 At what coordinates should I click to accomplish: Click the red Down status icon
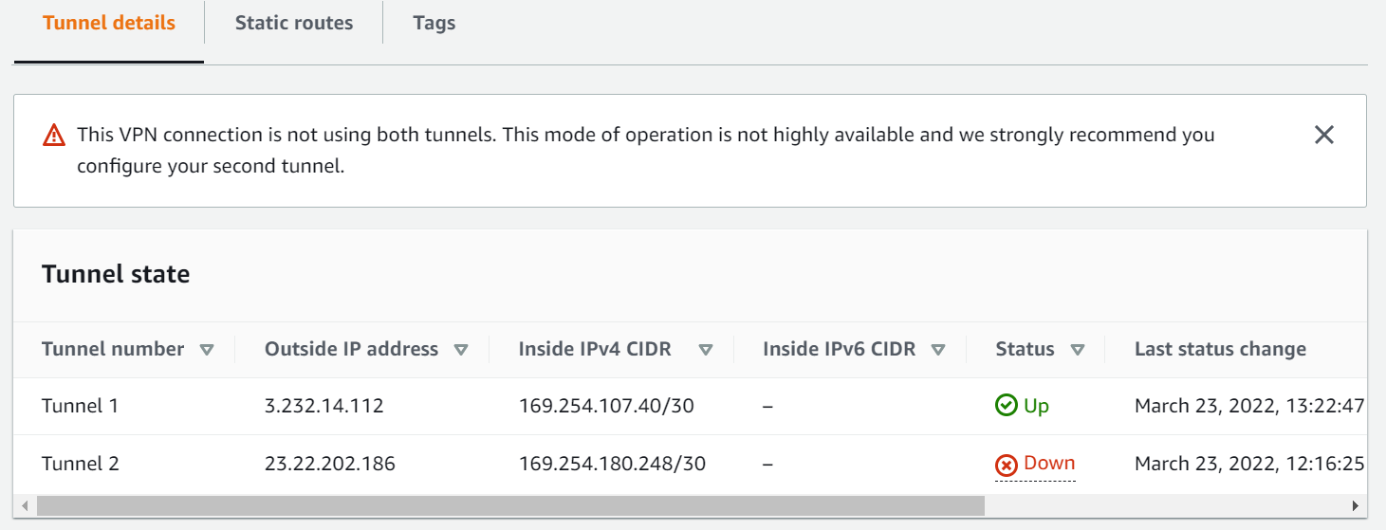[1006, 465]
